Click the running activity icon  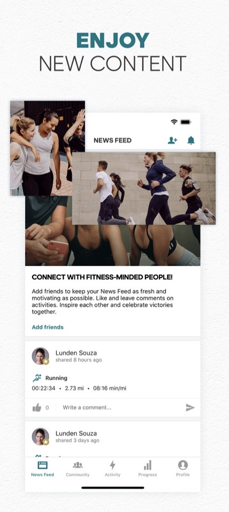click(37, 378)
